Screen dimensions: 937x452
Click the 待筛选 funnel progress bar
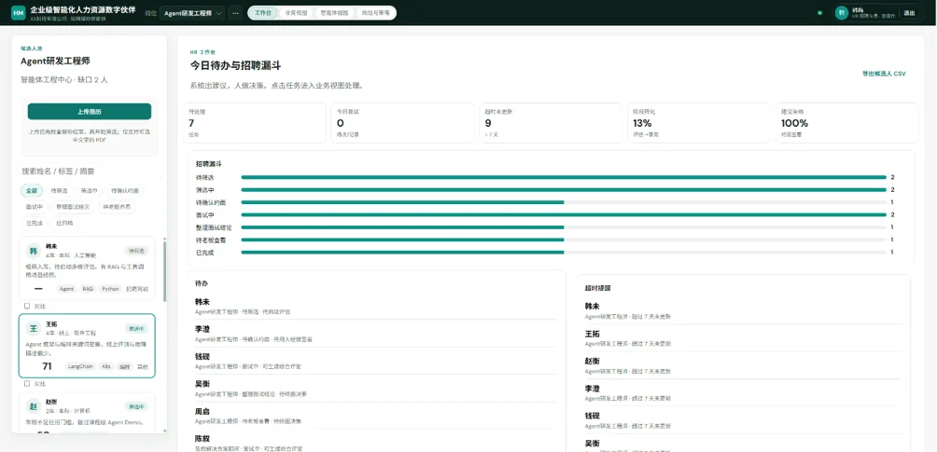click(x=564, y=177)
